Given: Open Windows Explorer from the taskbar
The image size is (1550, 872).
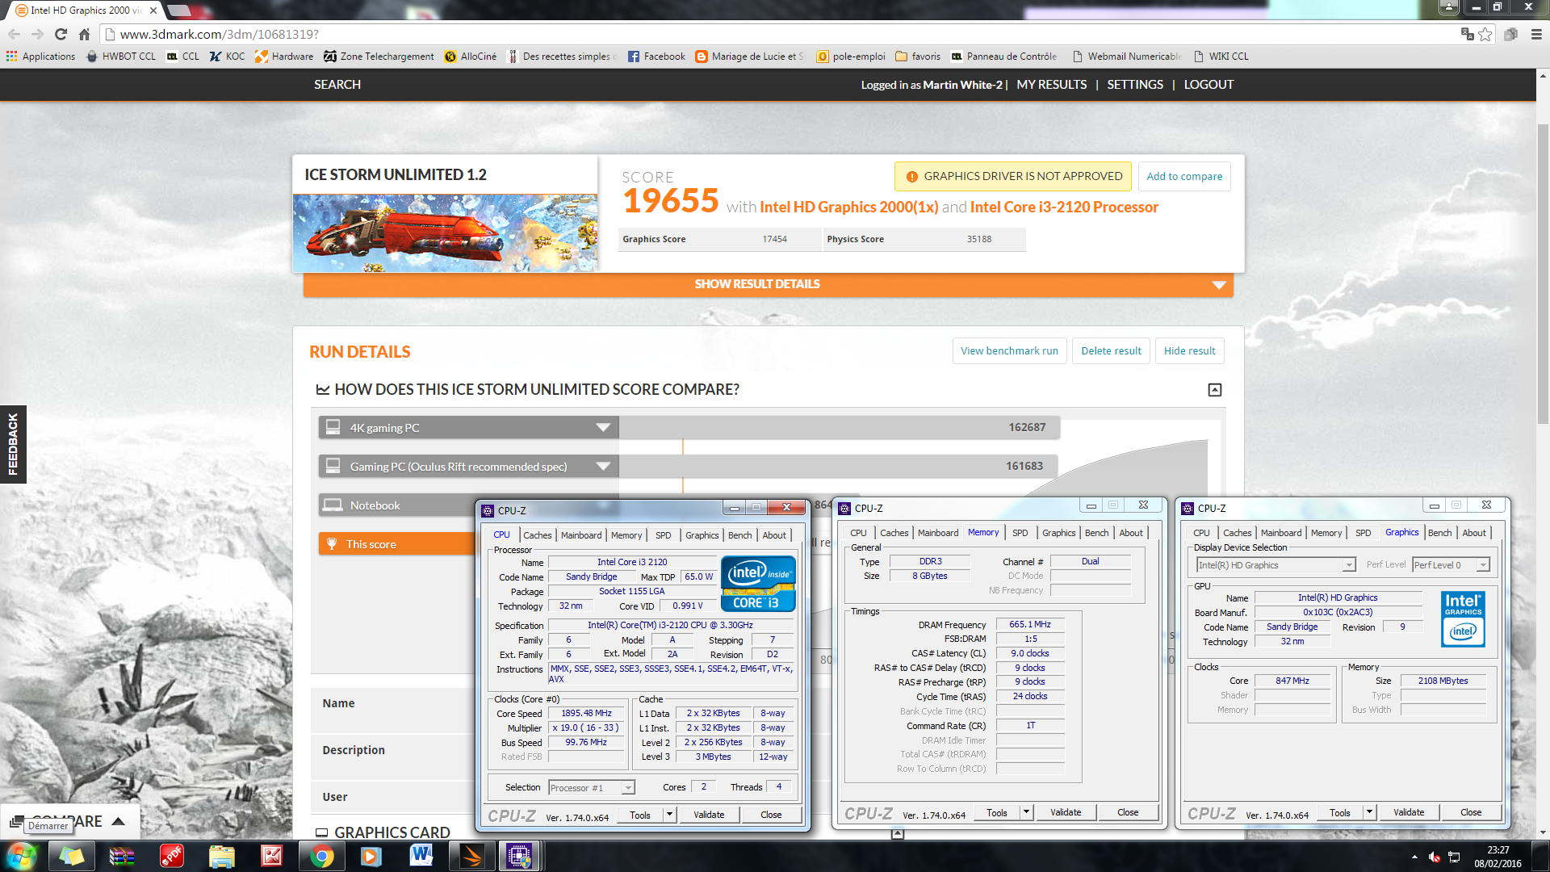Looking at the screenshot, I should tap(222, 857).
